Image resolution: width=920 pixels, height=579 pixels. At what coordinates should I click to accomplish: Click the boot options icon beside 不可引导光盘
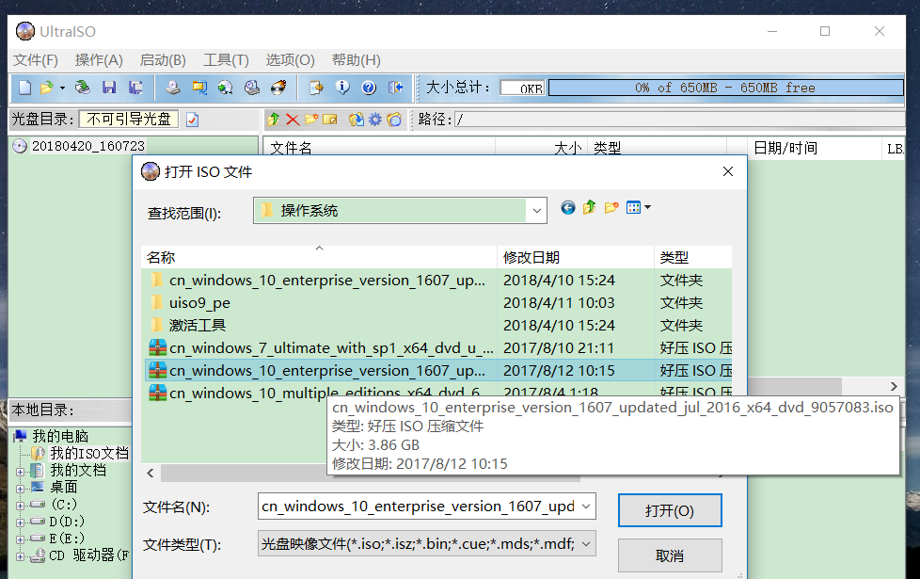[x=193, y=120]
